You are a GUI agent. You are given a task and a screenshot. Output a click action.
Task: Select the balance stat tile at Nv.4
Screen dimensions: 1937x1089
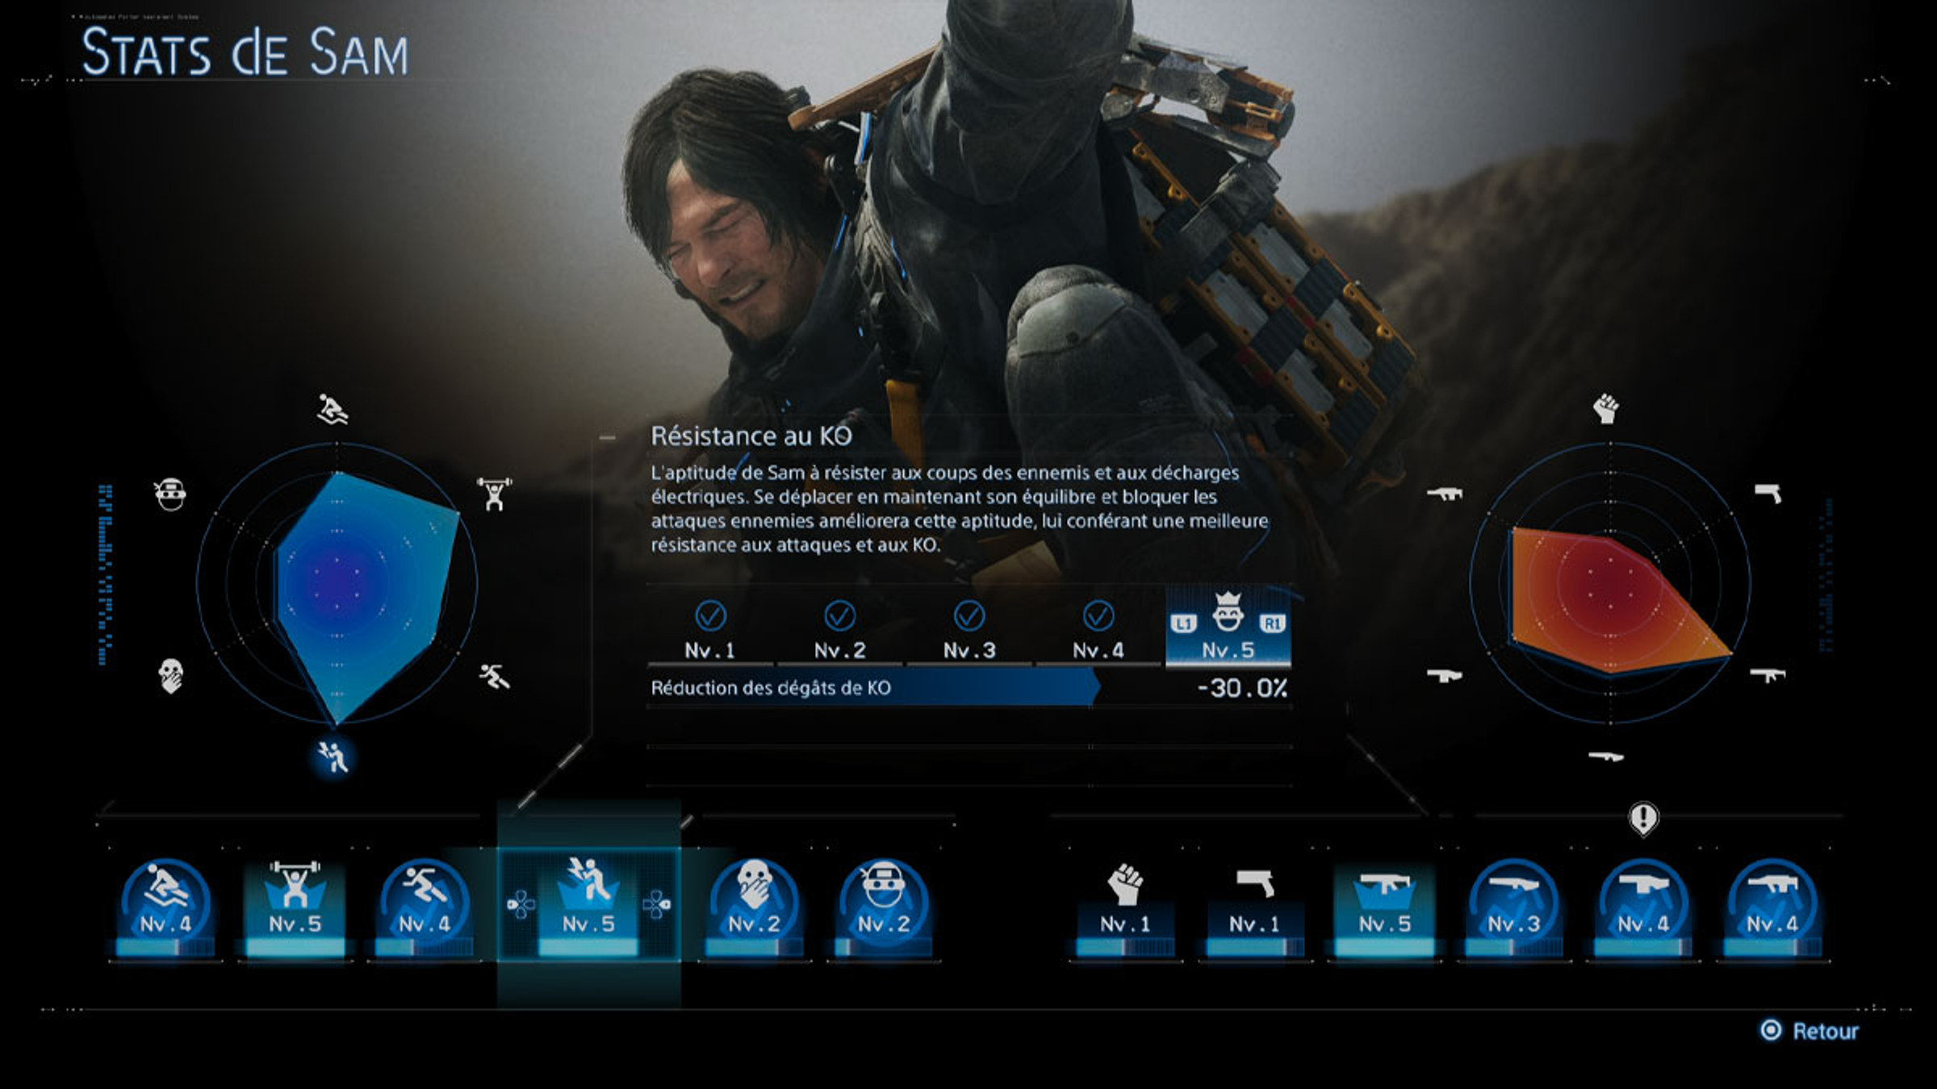pos(165,907)
